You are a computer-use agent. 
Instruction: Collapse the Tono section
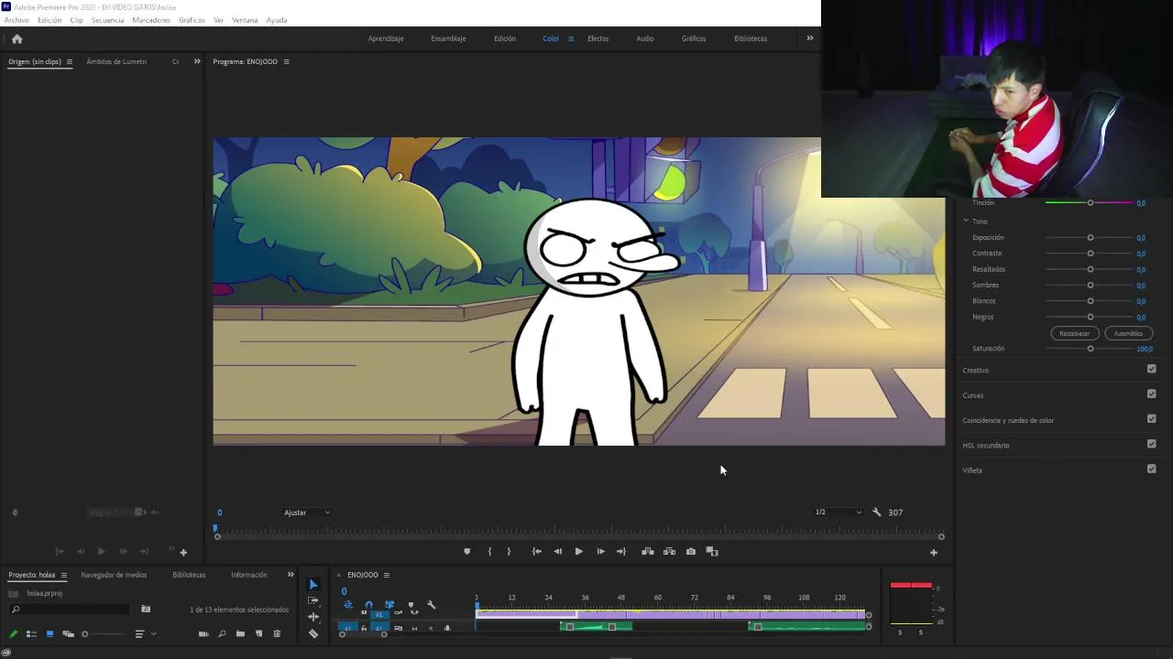(966, 221)
